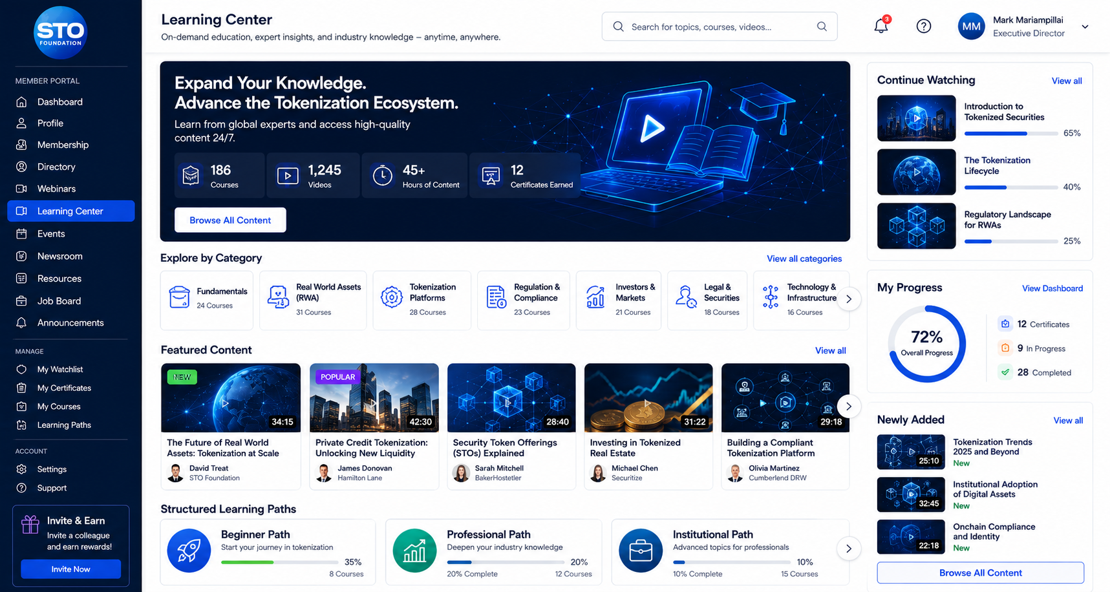The height and width of the screenshot is (592, 1110).
Task: Click the Introduction to Tokenized Securities progress bar
Action: pos(1011,134)
